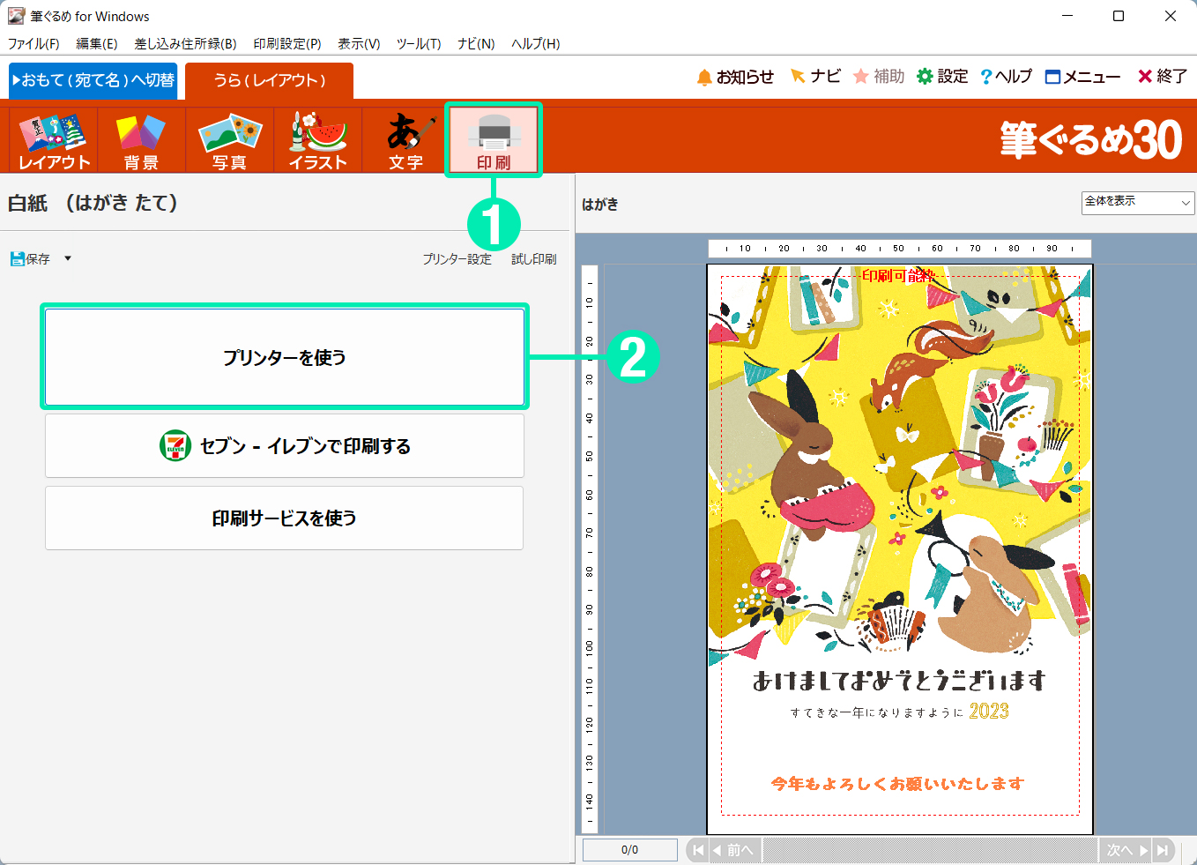Image resolution: width=1197 pixels, height=865 pixels.
Task: Click the 0/0 page number field
Action: pyautogui.click(x=629, y=850)
